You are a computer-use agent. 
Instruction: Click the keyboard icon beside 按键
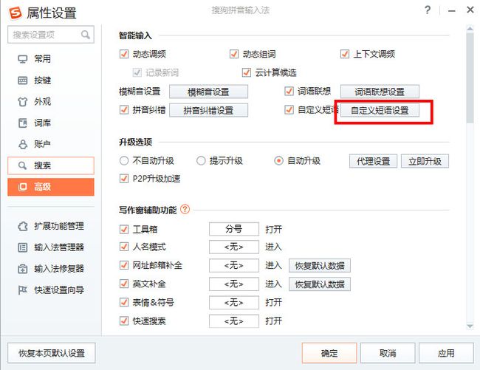click(23, 80)
